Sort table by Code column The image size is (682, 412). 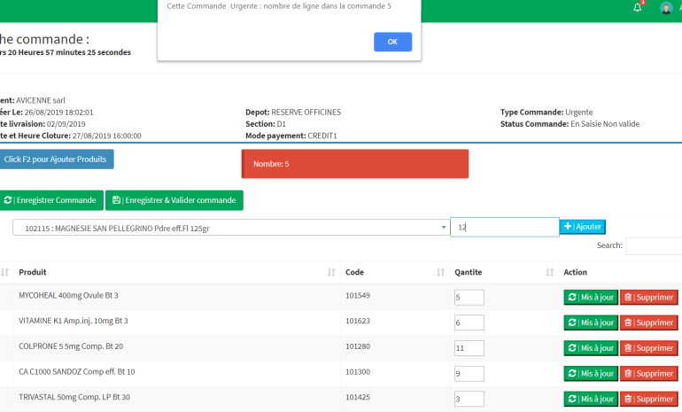(390, 272)
